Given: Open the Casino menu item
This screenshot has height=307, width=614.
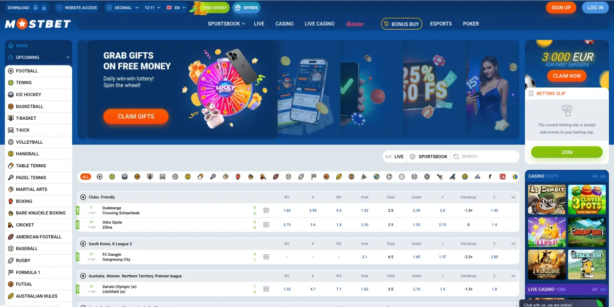Looking at the screenshot, I should point(284,24).
